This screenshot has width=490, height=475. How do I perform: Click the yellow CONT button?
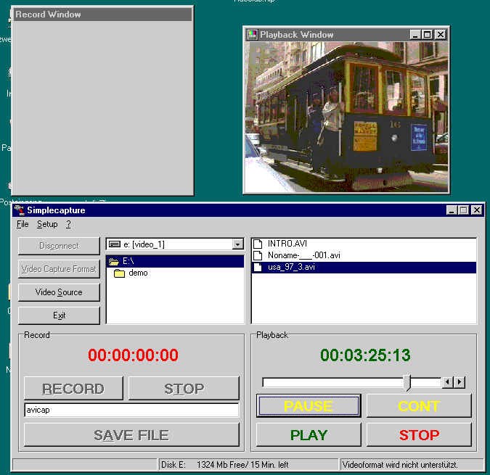[x=419, y=405]
